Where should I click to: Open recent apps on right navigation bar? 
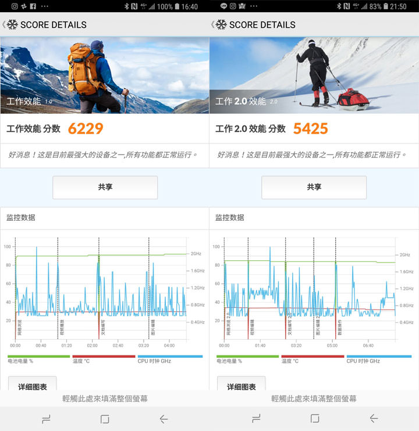pyautogui.click(x=257, y=419)
